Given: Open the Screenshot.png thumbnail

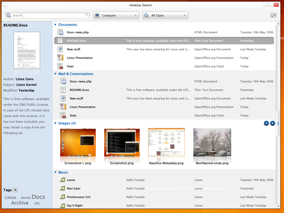Looking at the screenshot, I should (x=122, y=142).
